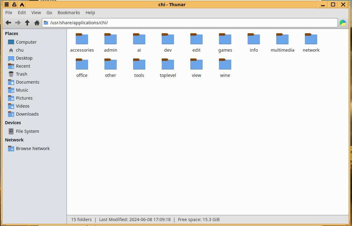Click 'Free space: 15.3 GiB' status text

tap(199, 220)
